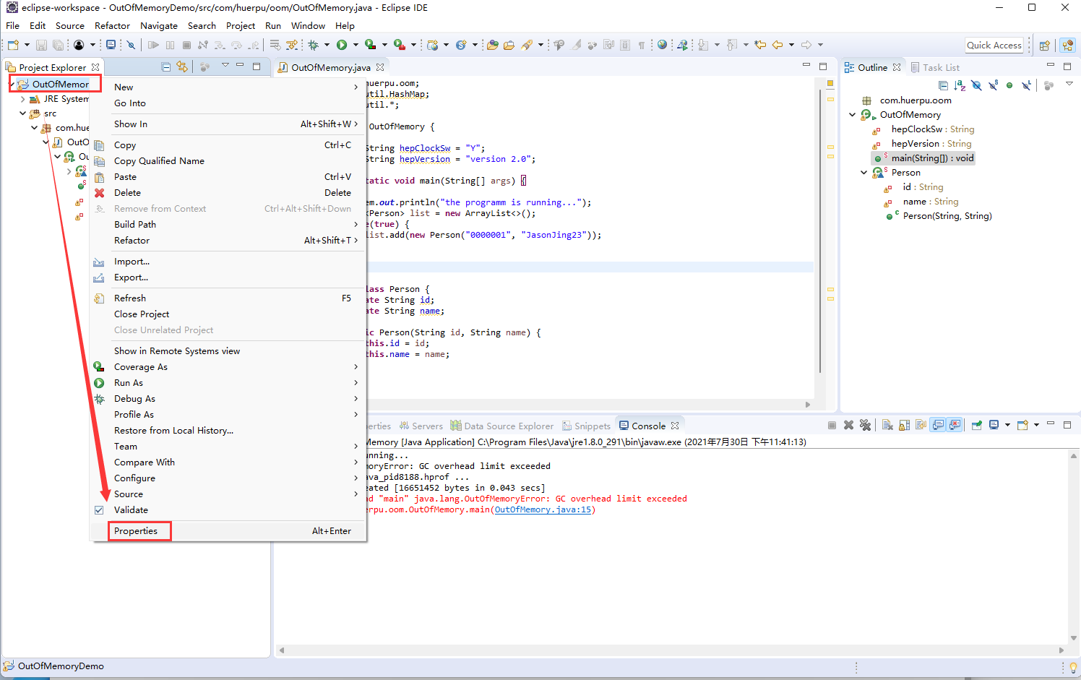1081x680 pixels.
Task: Open the OutOfMemory.java:15 stack trace link
Action: pos(543,509)
